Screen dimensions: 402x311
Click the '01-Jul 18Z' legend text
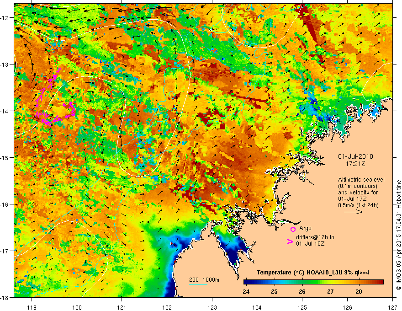310,243
